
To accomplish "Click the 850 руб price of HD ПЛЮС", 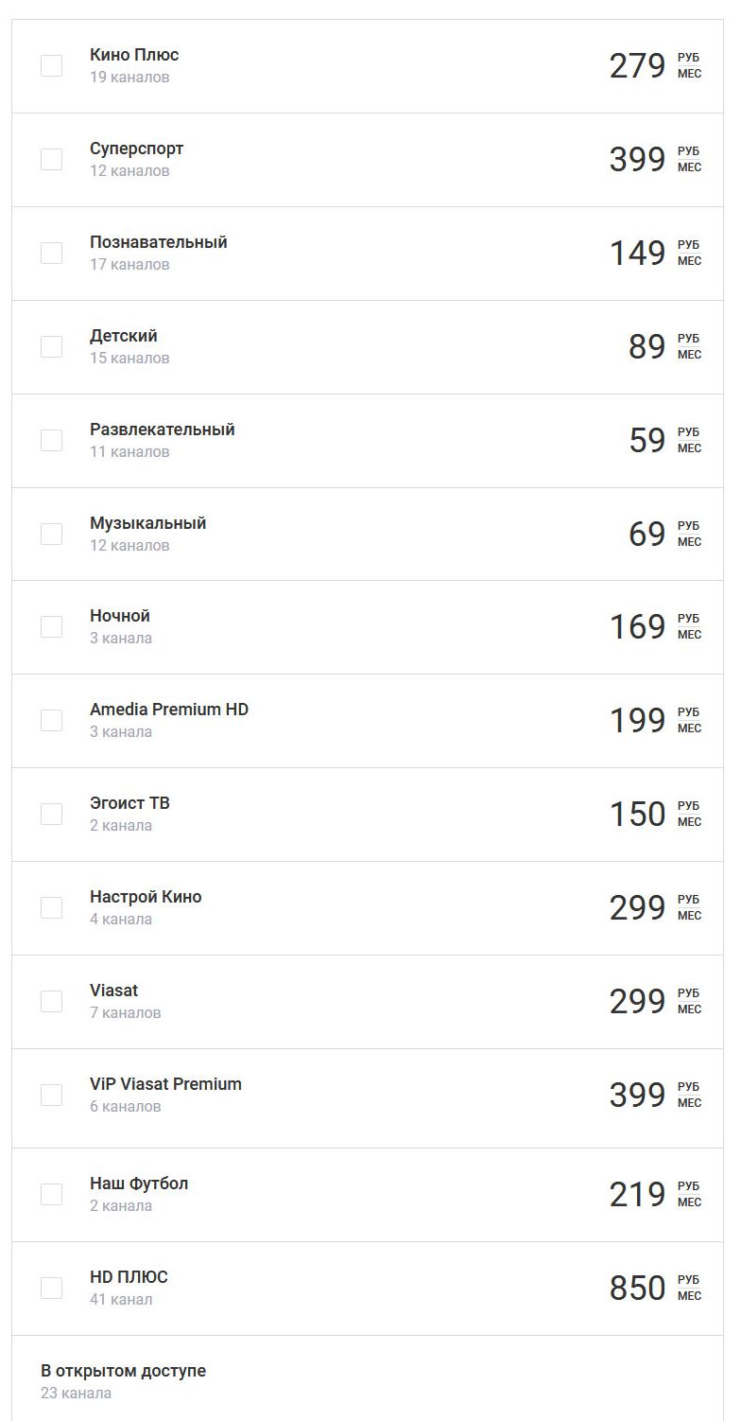I will coord(655,1288).
